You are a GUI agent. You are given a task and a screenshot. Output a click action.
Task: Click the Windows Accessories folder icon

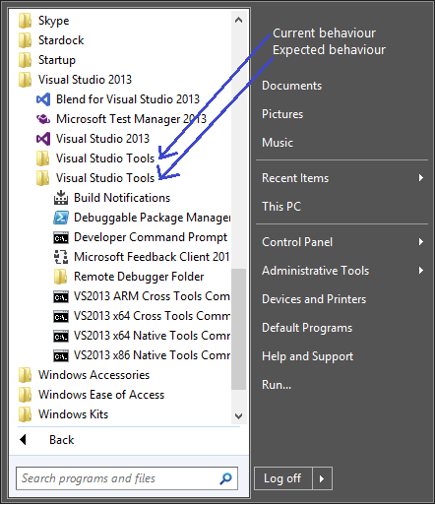pos(25,375)
